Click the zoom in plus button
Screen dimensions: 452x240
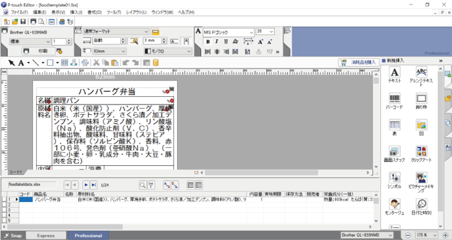click(446, 235)
